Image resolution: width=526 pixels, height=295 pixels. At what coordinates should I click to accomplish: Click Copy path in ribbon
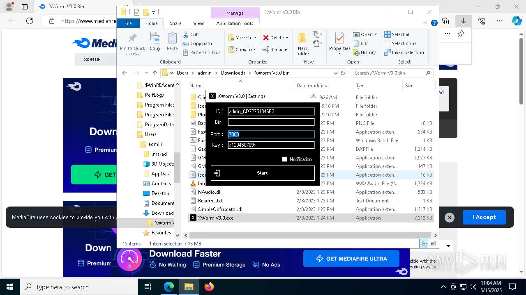[197, 43]
